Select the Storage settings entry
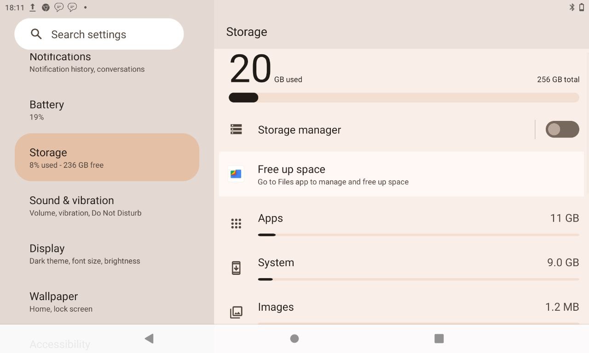The image size is (589, 353). click(107, 157)
